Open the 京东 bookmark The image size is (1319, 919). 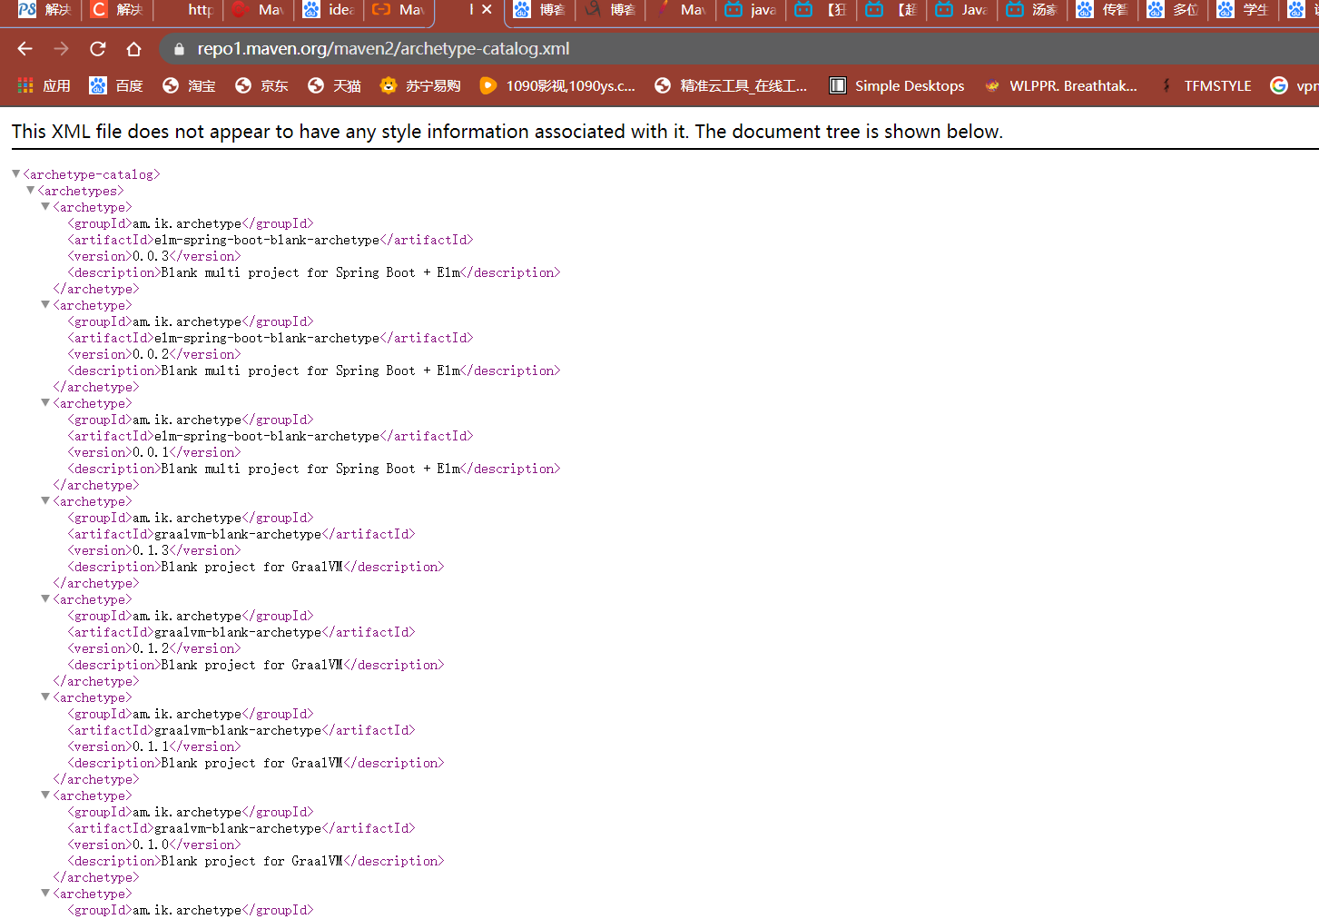[x=261, y=85]
